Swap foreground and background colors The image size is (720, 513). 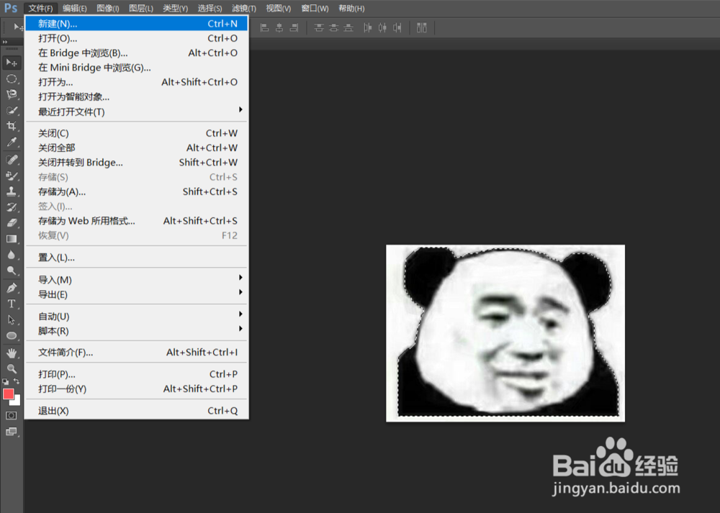point(17,382)
